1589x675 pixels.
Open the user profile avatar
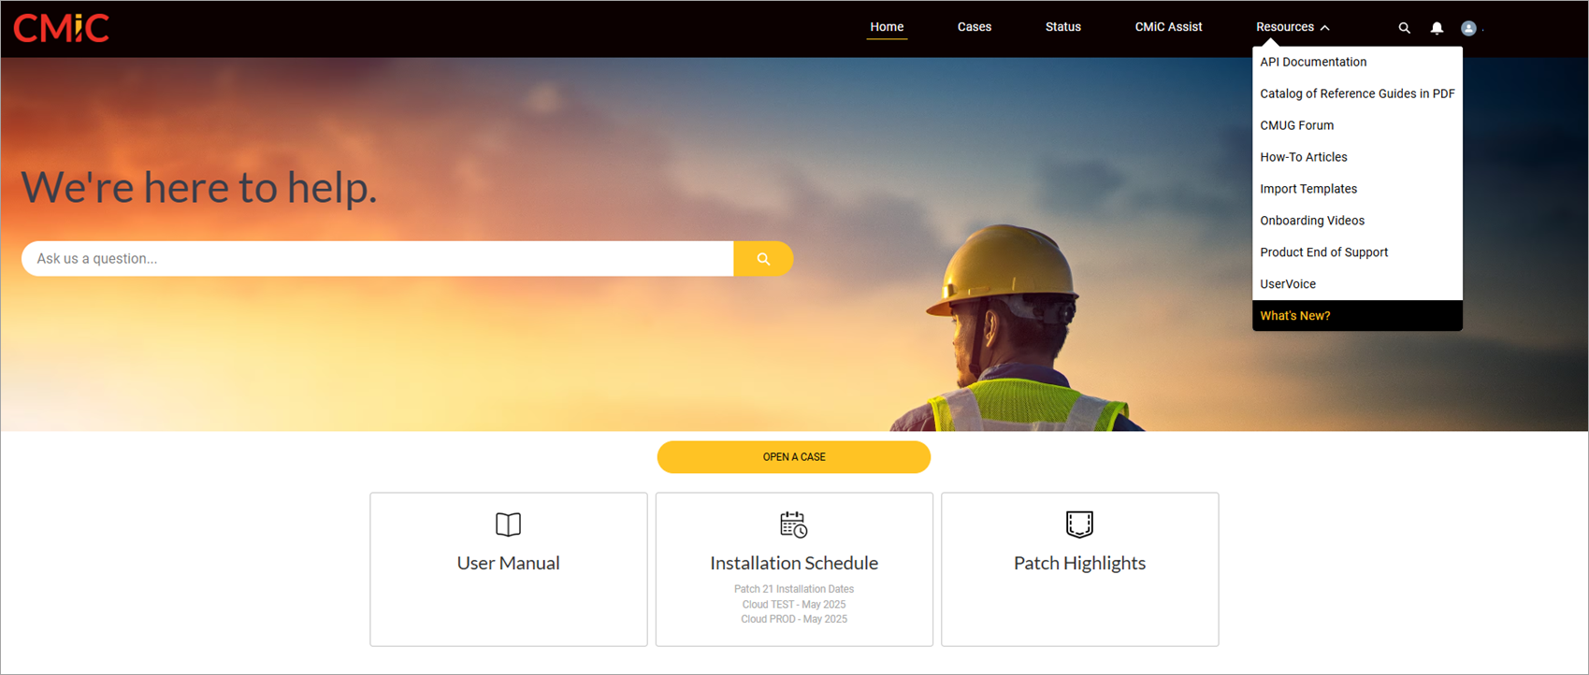(1468, 28)
